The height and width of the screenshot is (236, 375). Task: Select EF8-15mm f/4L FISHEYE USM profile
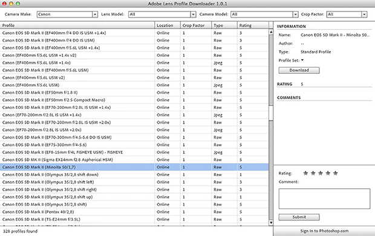(134, 152)
